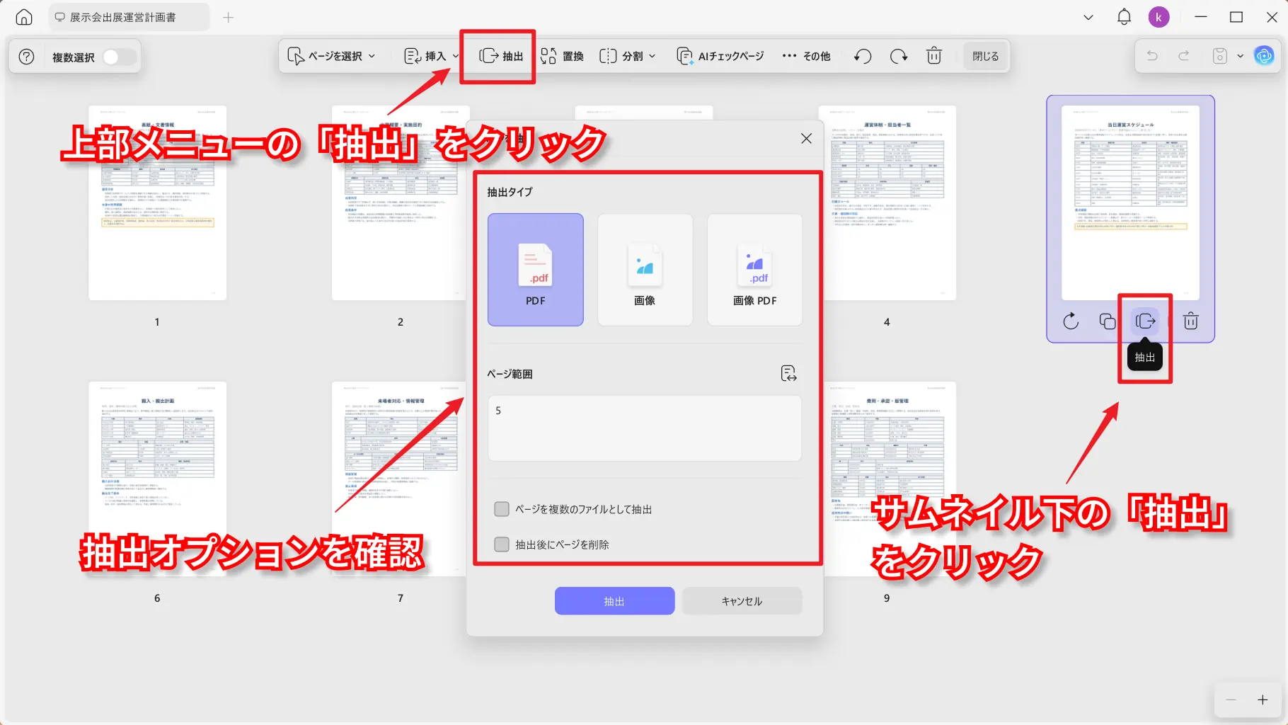Open the help question mark icon
Viewport: 1288px width, 725px height.
26,57
